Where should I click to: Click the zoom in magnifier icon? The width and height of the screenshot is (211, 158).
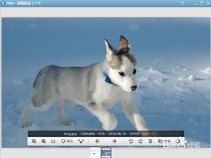[x=34, y=141]
